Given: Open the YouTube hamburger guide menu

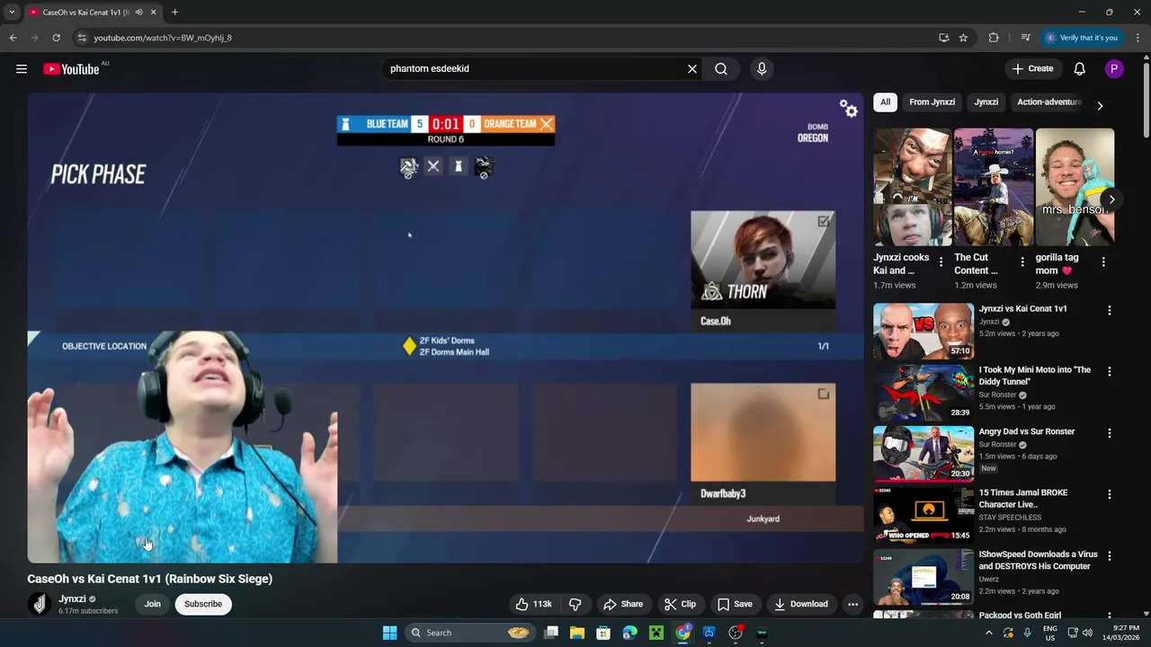Looking at the screenshot, I should tap(22, 69).
